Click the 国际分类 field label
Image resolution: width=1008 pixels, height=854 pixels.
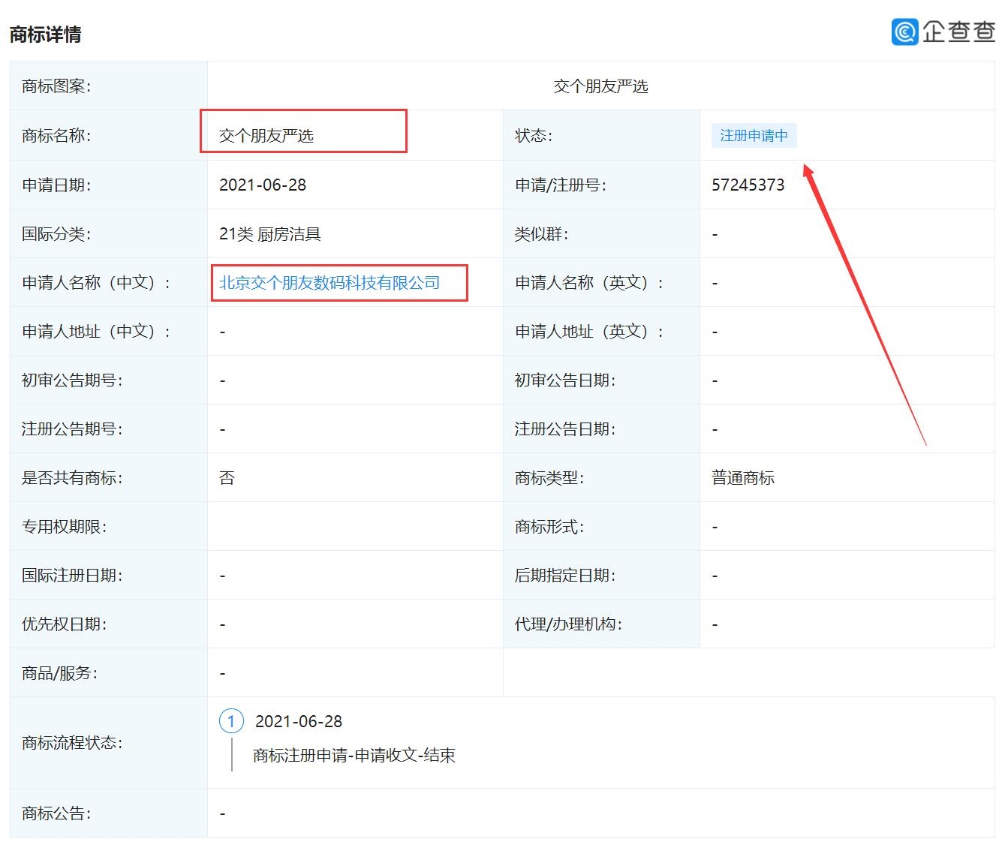[56, 234]
